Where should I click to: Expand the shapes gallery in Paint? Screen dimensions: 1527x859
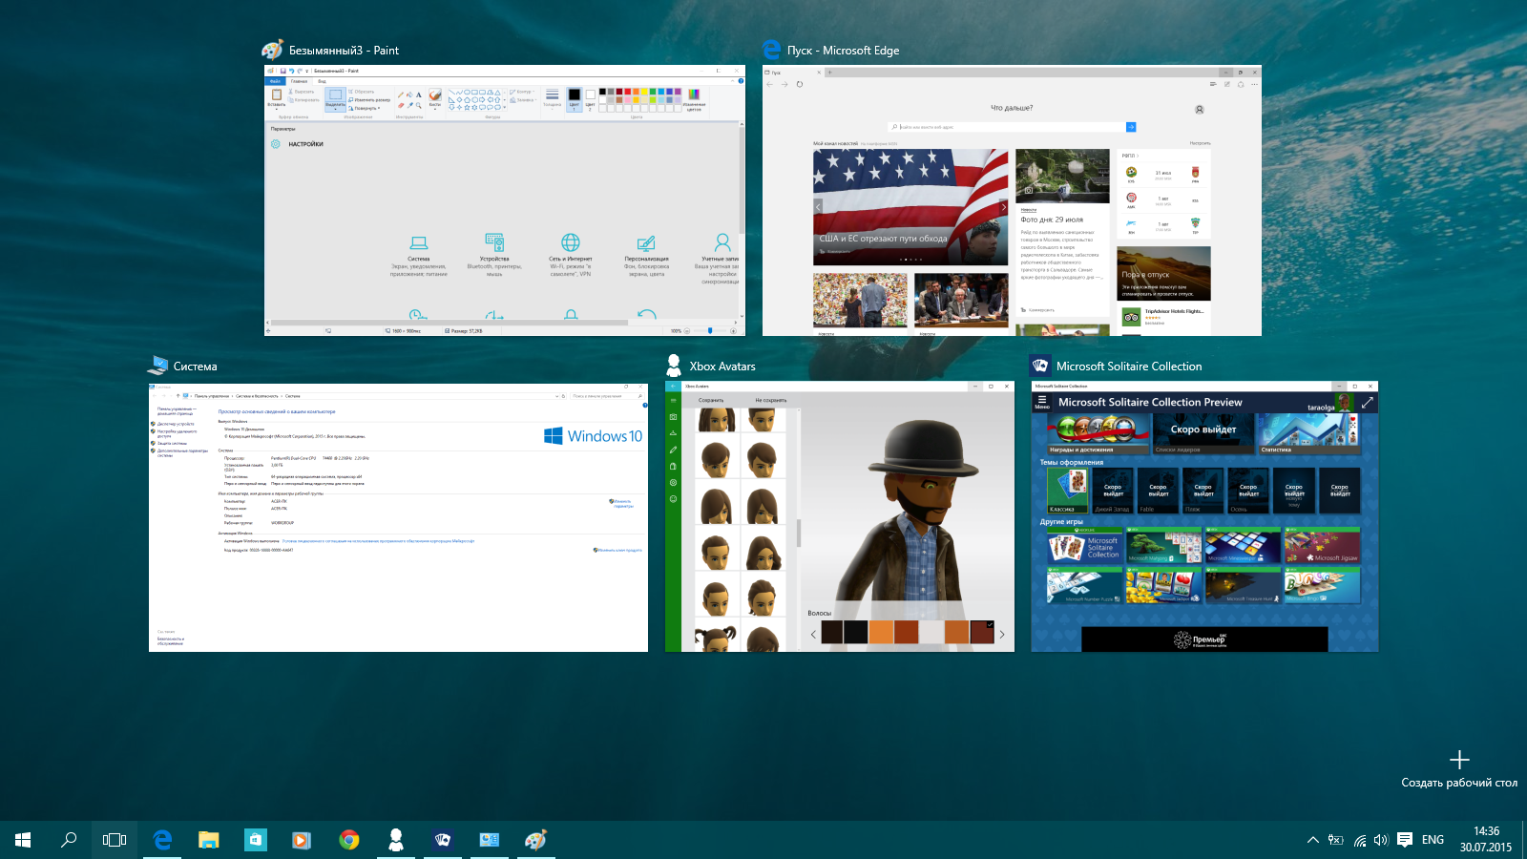pos(505,108)
